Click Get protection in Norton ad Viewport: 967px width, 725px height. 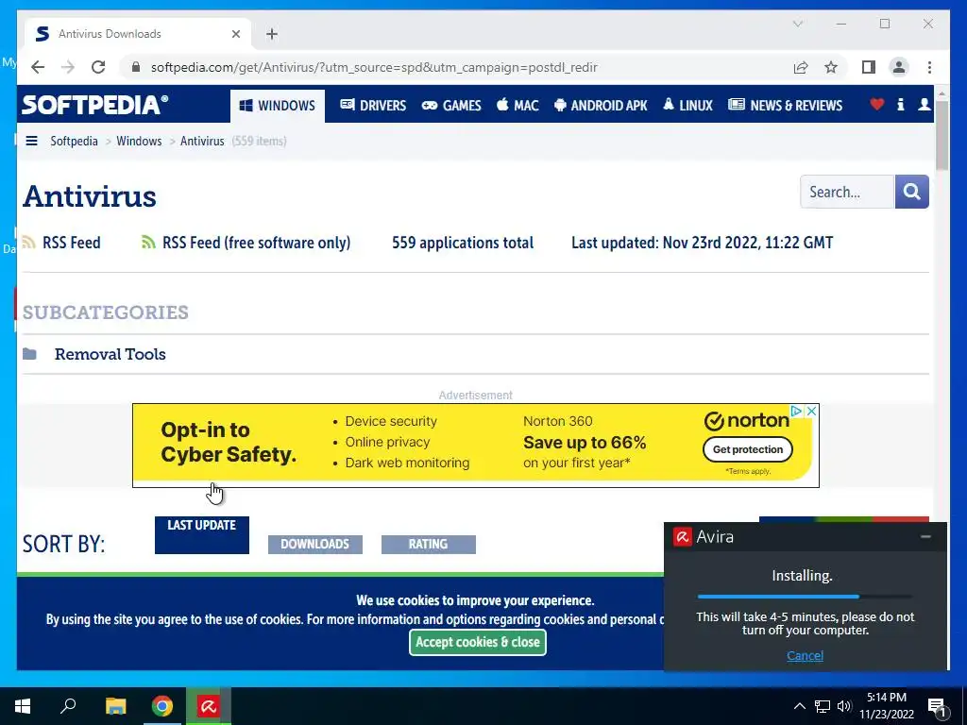click(x=748, y=449)
